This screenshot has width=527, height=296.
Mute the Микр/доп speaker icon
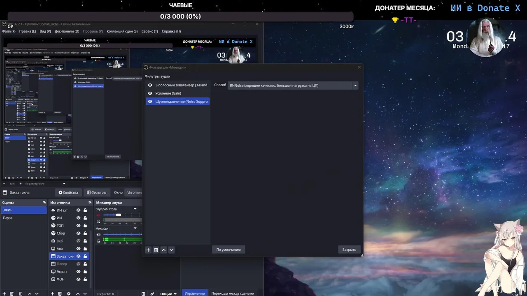point(98,235)
